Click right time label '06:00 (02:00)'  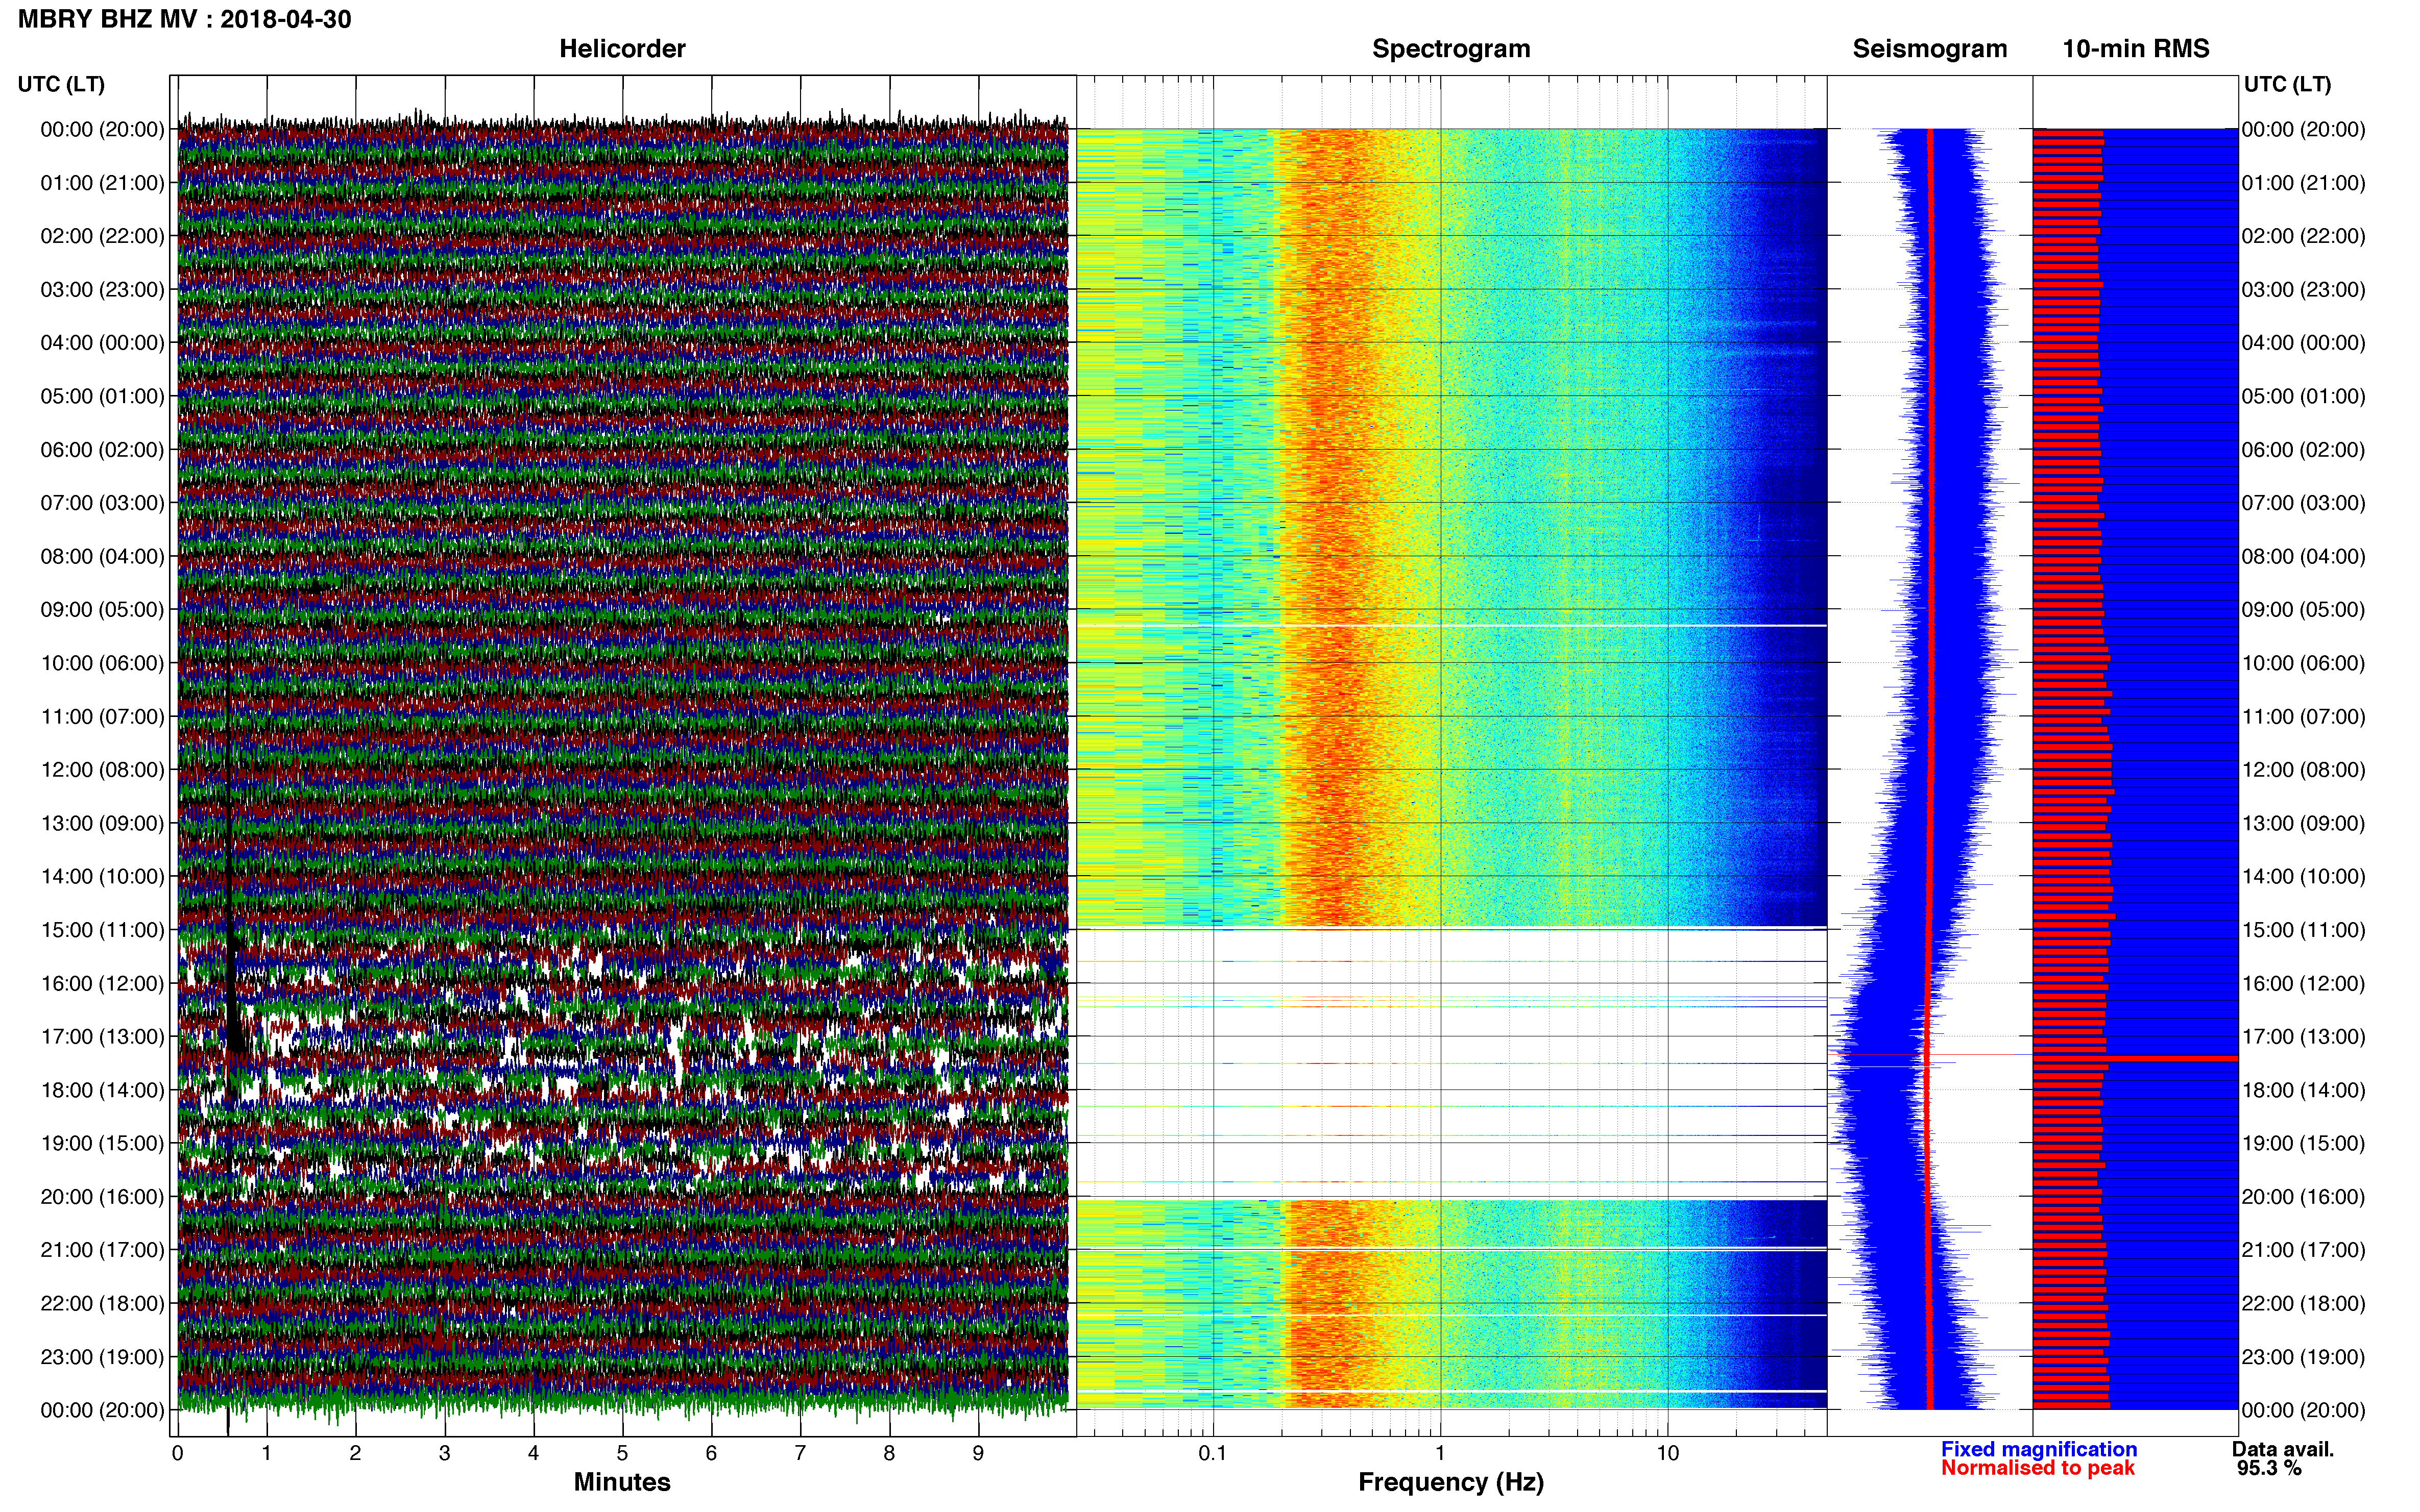2303,450
